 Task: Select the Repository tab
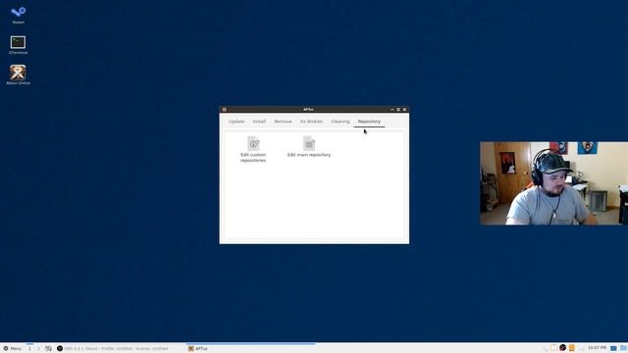pos(369,122)
